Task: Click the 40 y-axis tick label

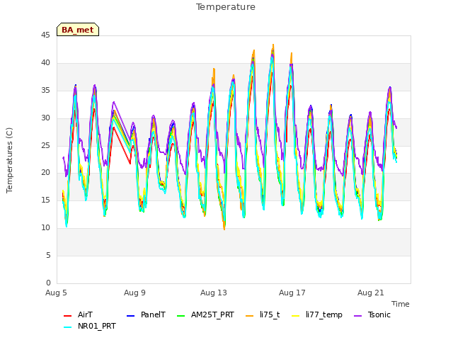Action: pos(45,63)
